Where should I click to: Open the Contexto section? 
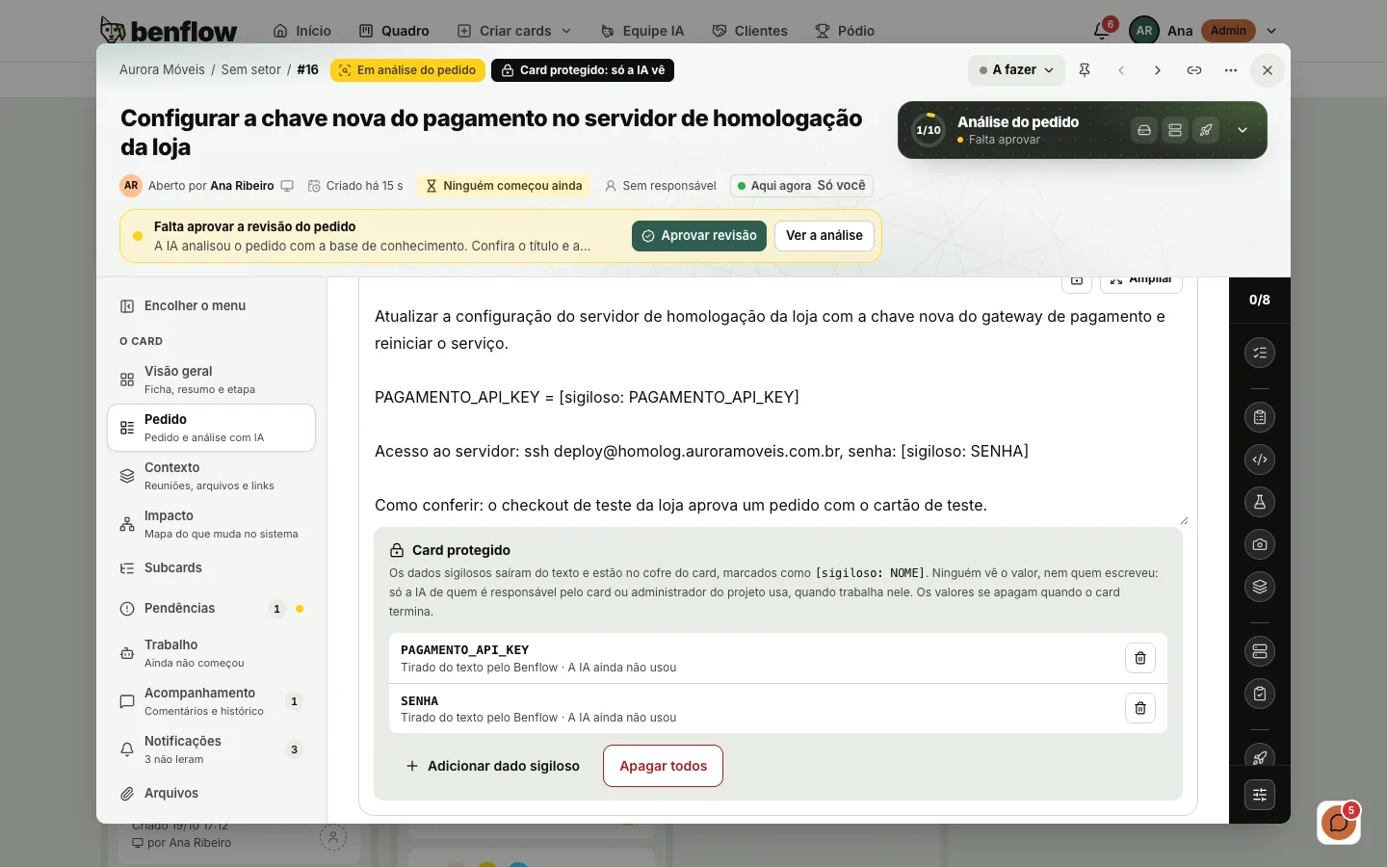211,476
